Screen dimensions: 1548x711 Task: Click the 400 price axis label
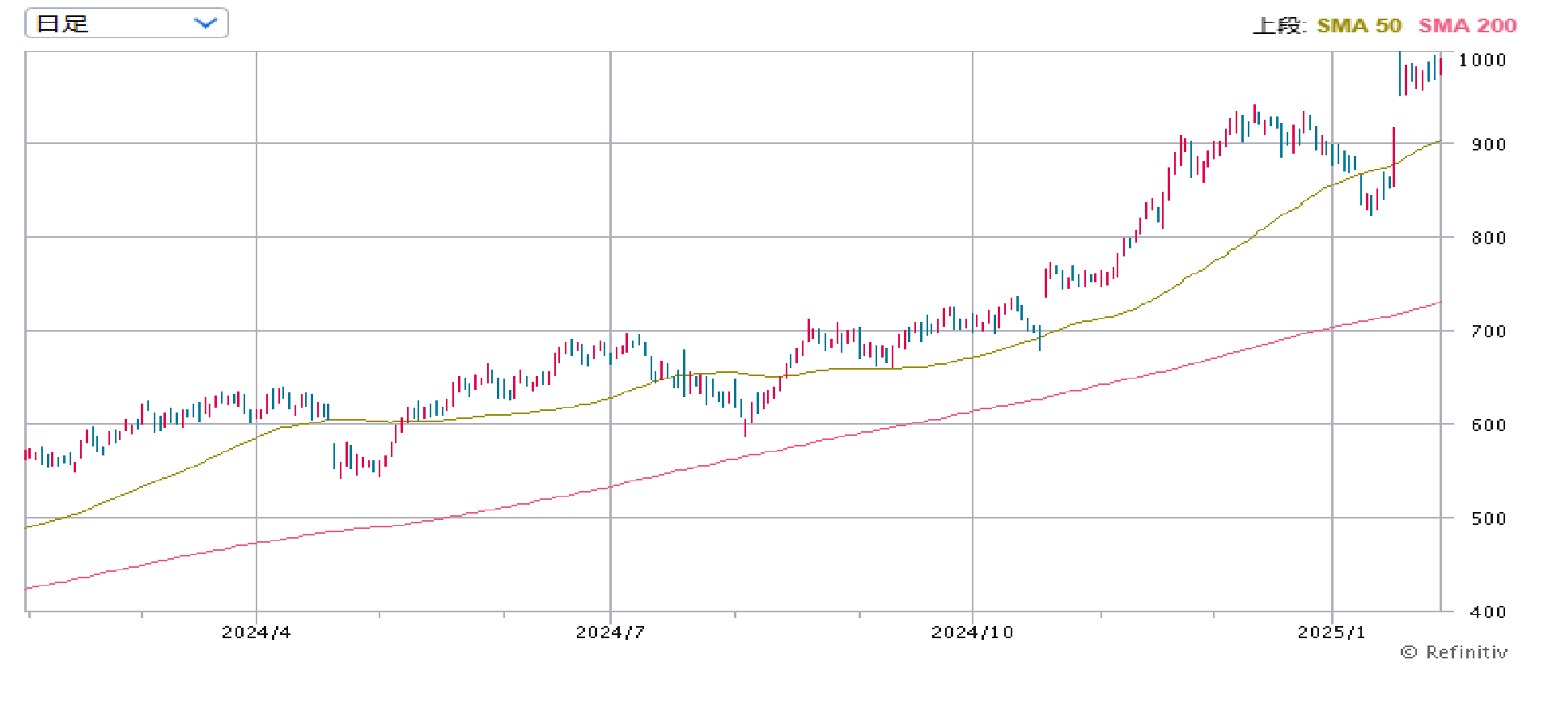click(x=1488, y=612)
